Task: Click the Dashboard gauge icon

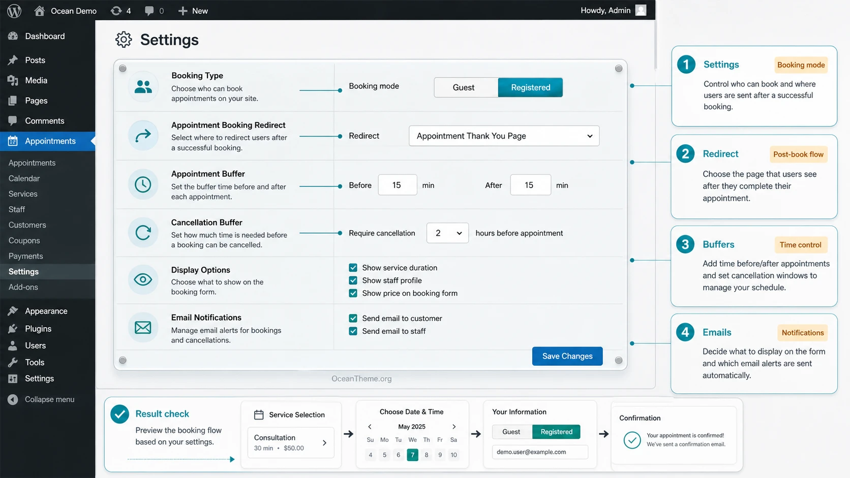Action: (x=13, y=36)
